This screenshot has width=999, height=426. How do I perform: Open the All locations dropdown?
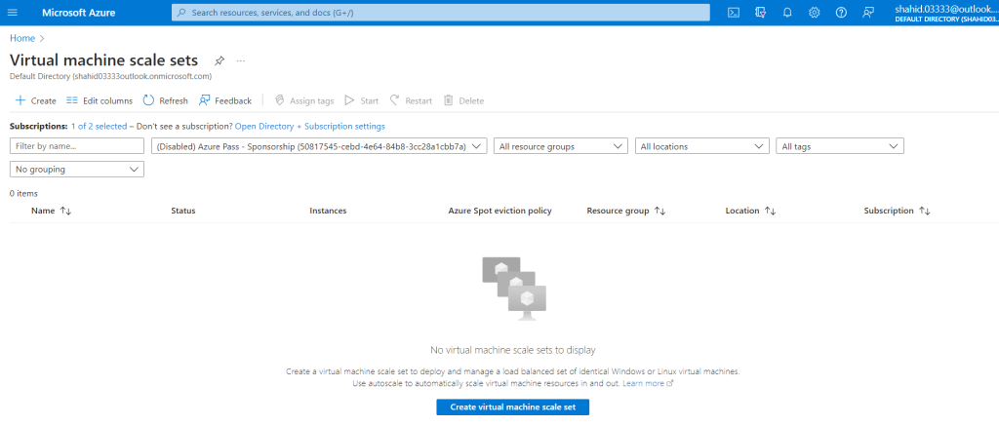pyautogui.click(x=701, y=146)
